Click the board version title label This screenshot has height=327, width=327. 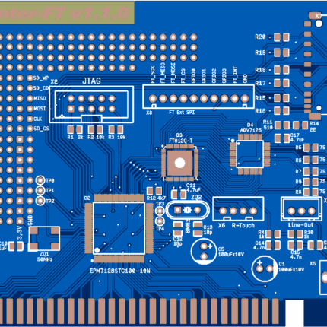coord(67,13)
